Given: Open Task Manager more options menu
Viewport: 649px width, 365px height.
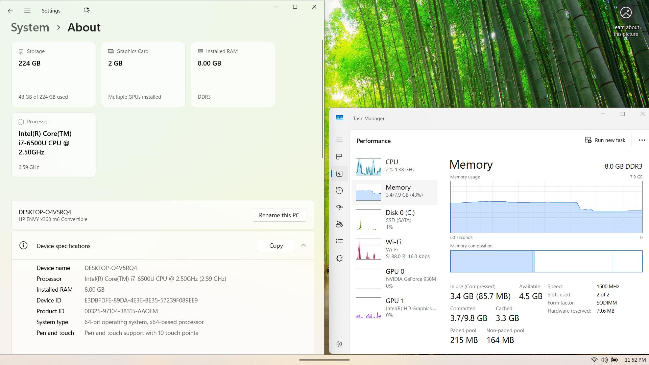Looking at the screenshot, I should 642,140.
